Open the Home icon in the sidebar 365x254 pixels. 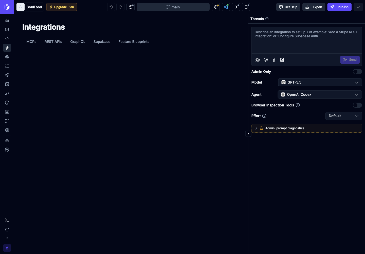click(x=7, y=20)
